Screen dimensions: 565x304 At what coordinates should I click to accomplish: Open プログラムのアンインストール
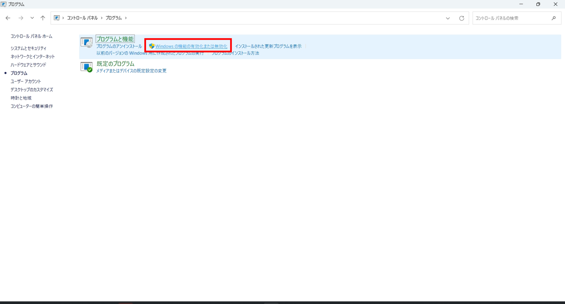119,46
